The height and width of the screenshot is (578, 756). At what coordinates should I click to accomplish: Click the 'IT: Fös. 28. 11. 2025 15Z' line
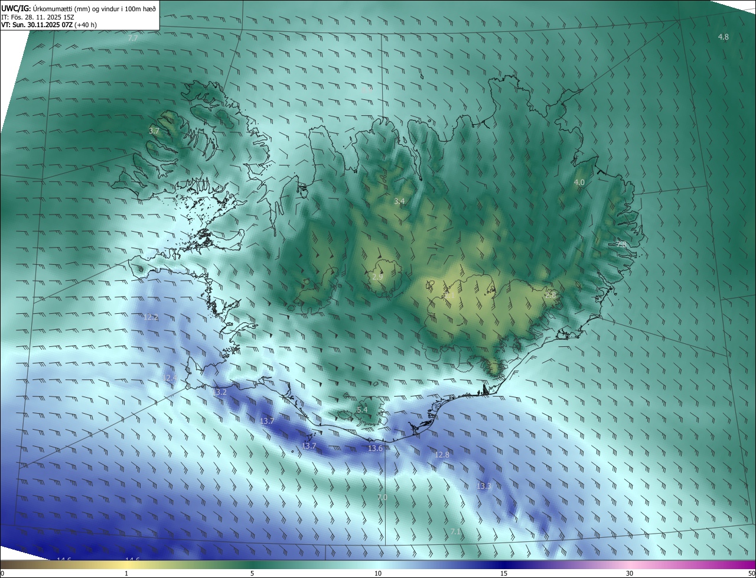click(37, 17)
